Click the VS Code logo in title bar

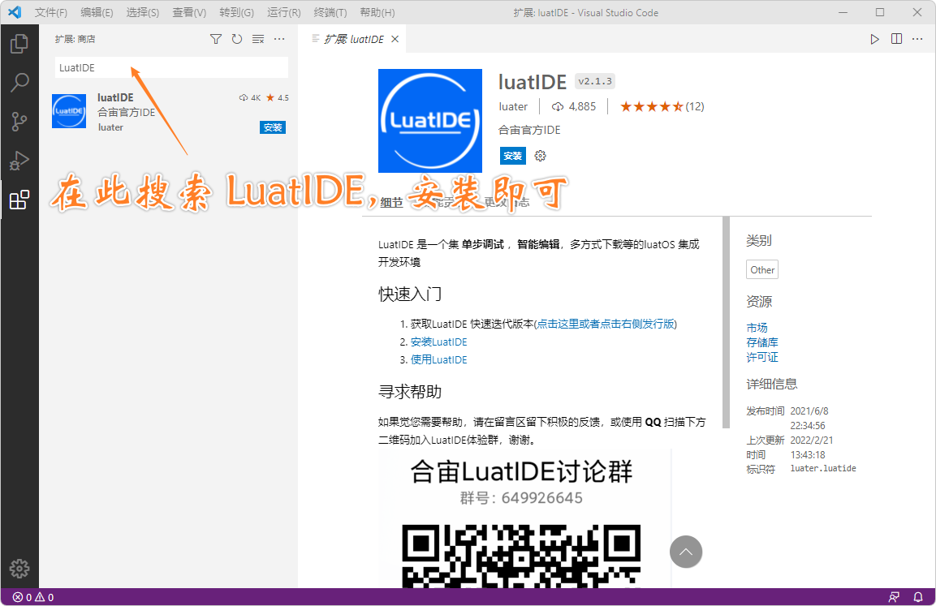tap(15, 12)
